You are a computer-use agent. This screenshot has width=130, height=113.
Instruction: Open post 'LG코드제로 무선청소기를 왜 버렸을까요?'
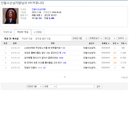pyautogui.click(x=43, y=48)
